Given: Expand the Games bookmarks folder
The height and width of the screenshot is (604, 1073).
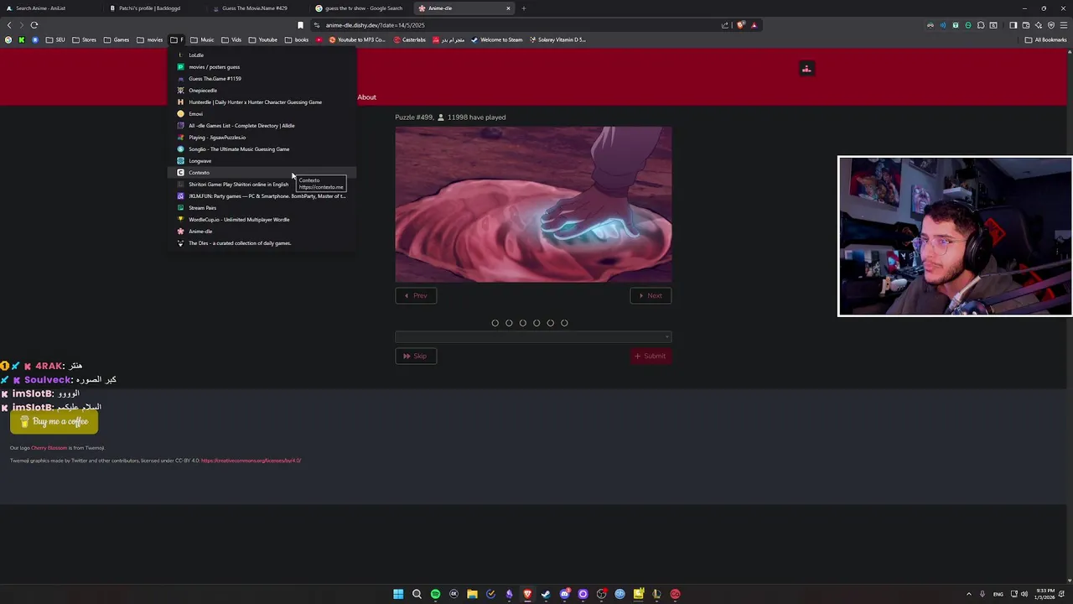Looking at the screenshot, I should [117, 39].
